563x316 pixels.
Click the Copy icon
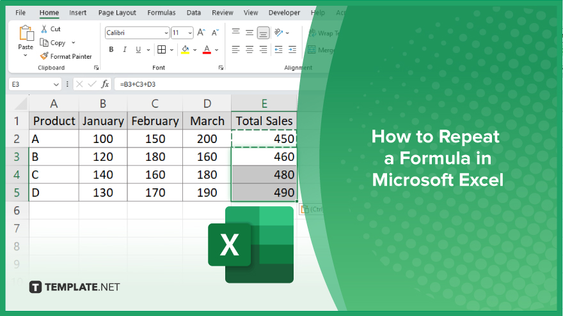pos(44,43)
